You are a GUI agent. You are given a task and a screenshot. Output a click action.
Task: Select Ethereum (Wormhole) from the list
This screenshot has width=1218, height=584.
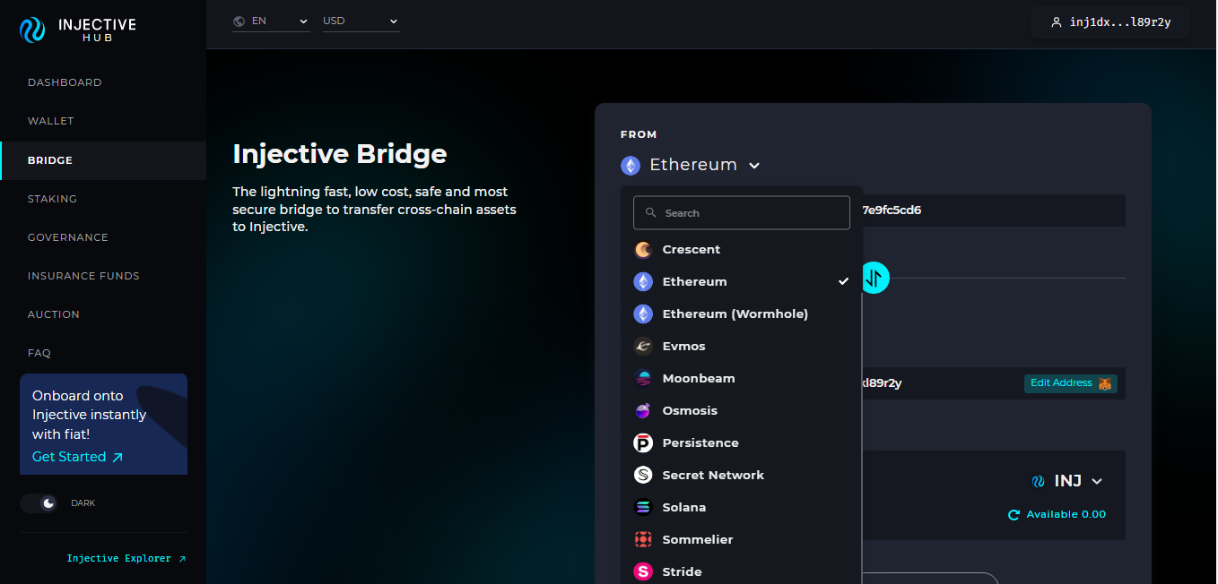click(x=741, y=314)
